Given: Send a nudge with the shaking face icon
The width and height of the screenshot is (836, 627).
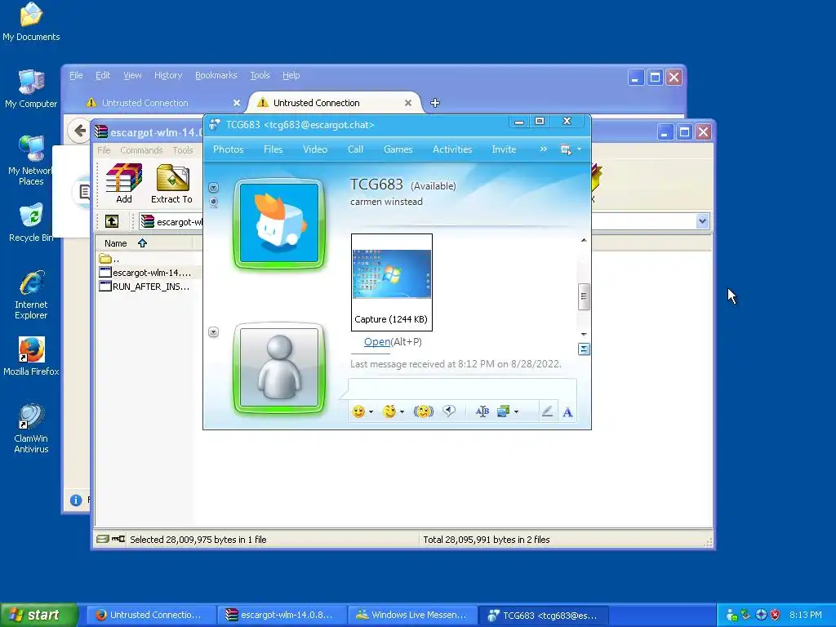Looking at the screenshot, I should point(424,411).
